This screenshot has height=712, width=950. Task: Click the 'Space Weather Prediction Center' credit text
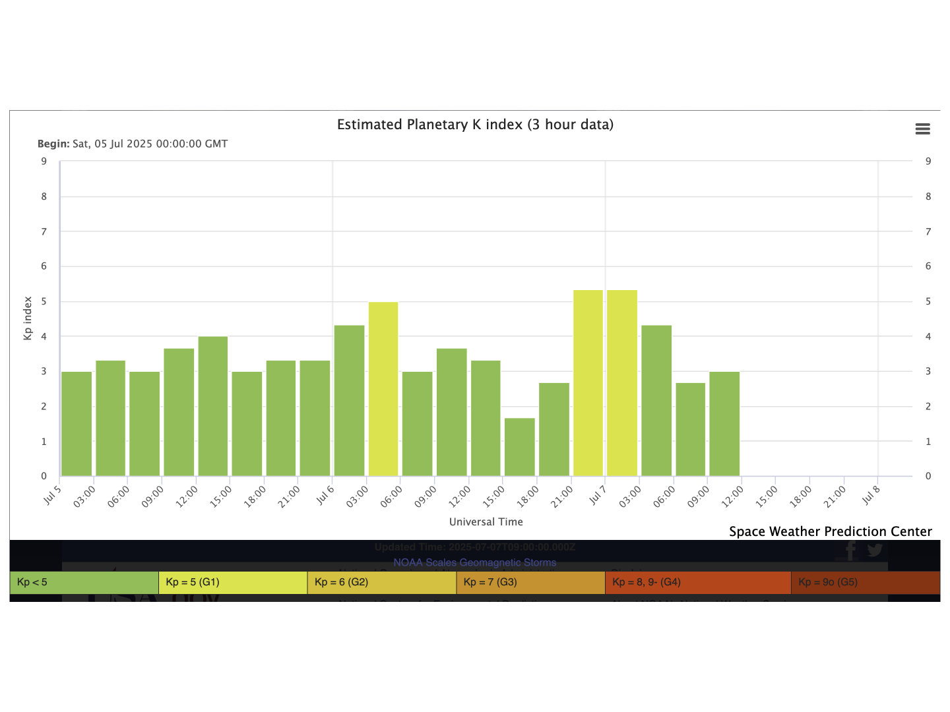[x=831, y=531]
